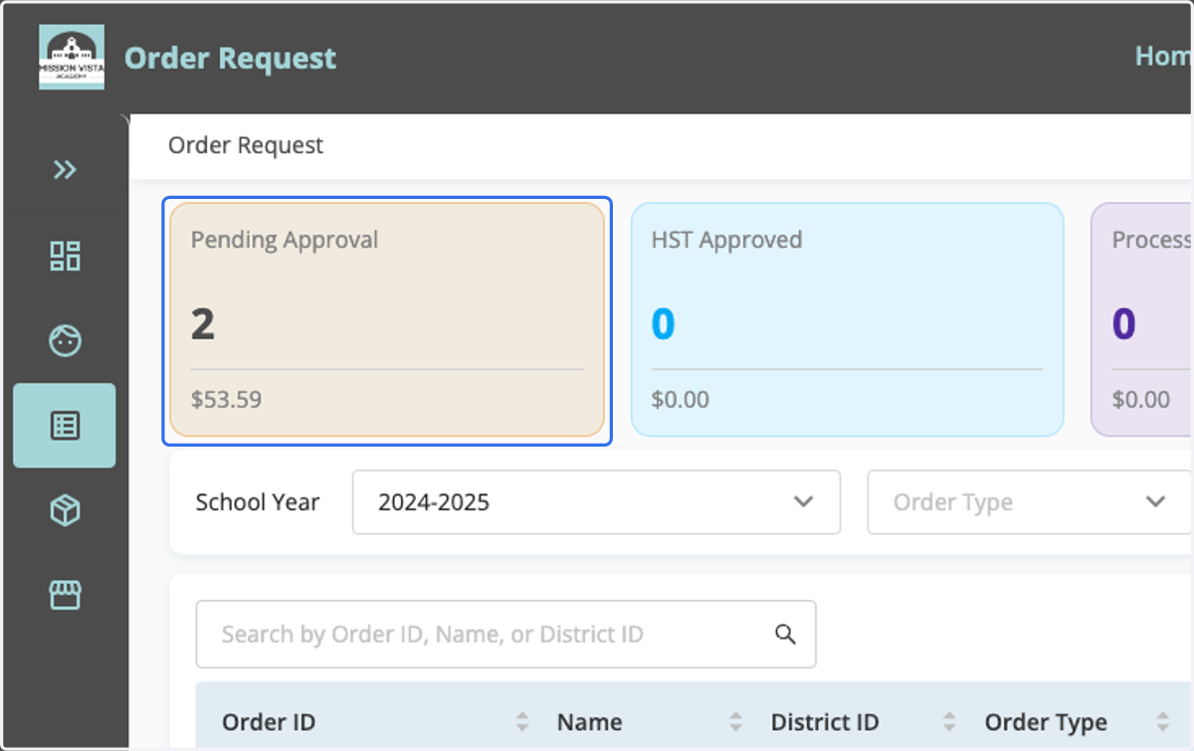Click the search field for Order ID
Viewport: 1194px width, 751px height.
(505, 635)
